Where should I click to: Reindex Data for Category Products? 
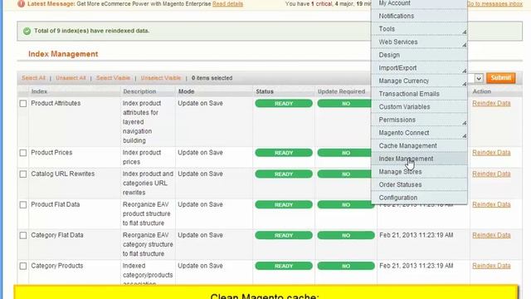(x=491, y=266)
